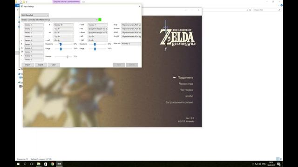Click the Export button in Input Settings
298x167 pixels.
point(41,65)
